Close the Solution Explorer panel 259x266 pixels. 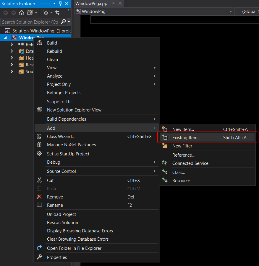[x=67, y=4]
